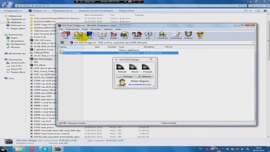Select the 424 Orbs Images folder in WinRAR
This screenshot has width=270, height=152.
pyautogui.click(x=119, y=53)
